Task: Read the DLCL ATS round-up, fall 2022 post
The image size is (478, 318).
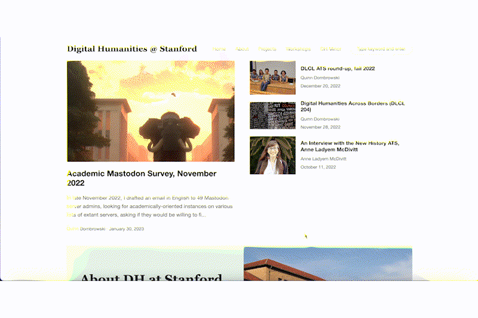Action: click(x=338, y=69)
